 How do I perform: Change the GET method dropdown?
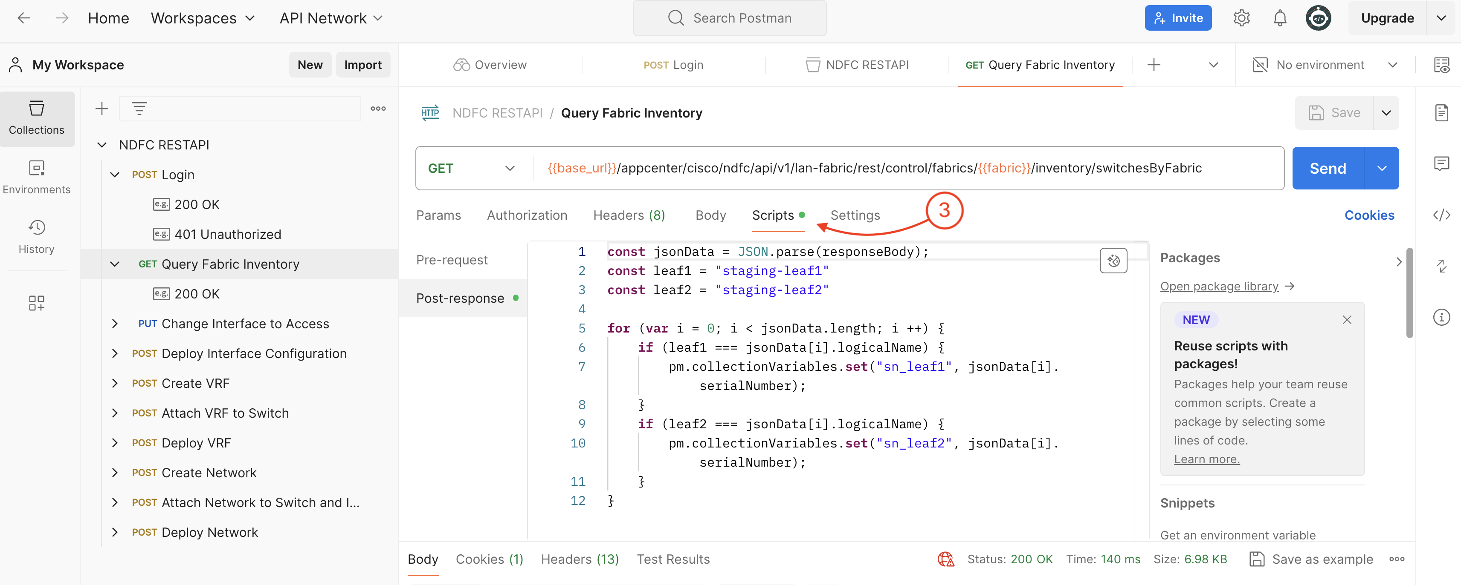[471, 168]
